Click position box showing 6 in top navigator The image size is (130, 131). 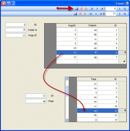coord(111,9)
